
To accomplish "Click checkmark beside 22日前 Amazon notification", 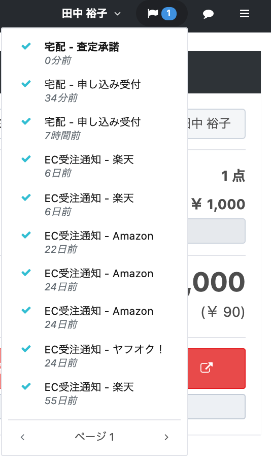I will [26, 235].
